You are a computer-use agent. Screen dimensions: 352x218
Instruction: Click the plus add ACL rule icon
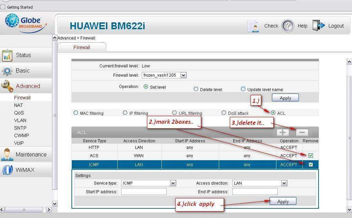(x=283, y=132)
